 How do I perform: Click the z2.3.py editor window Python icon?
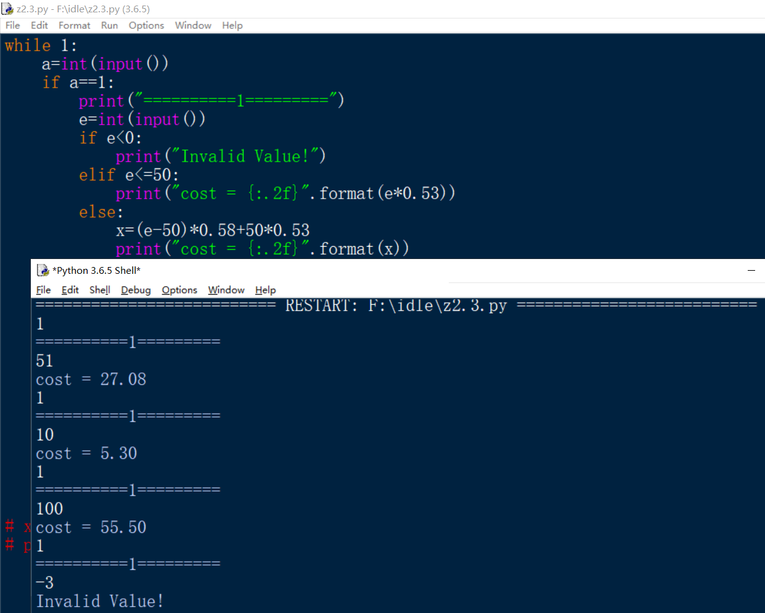point(7,9)
